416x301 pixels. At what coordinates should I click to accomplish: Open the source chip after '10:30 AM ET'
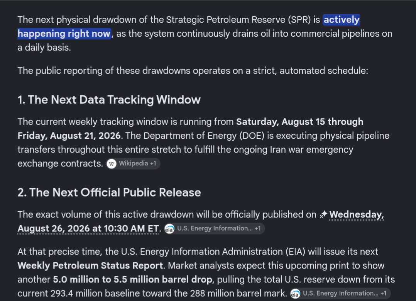pyautogui.click(x=214, y=228)
